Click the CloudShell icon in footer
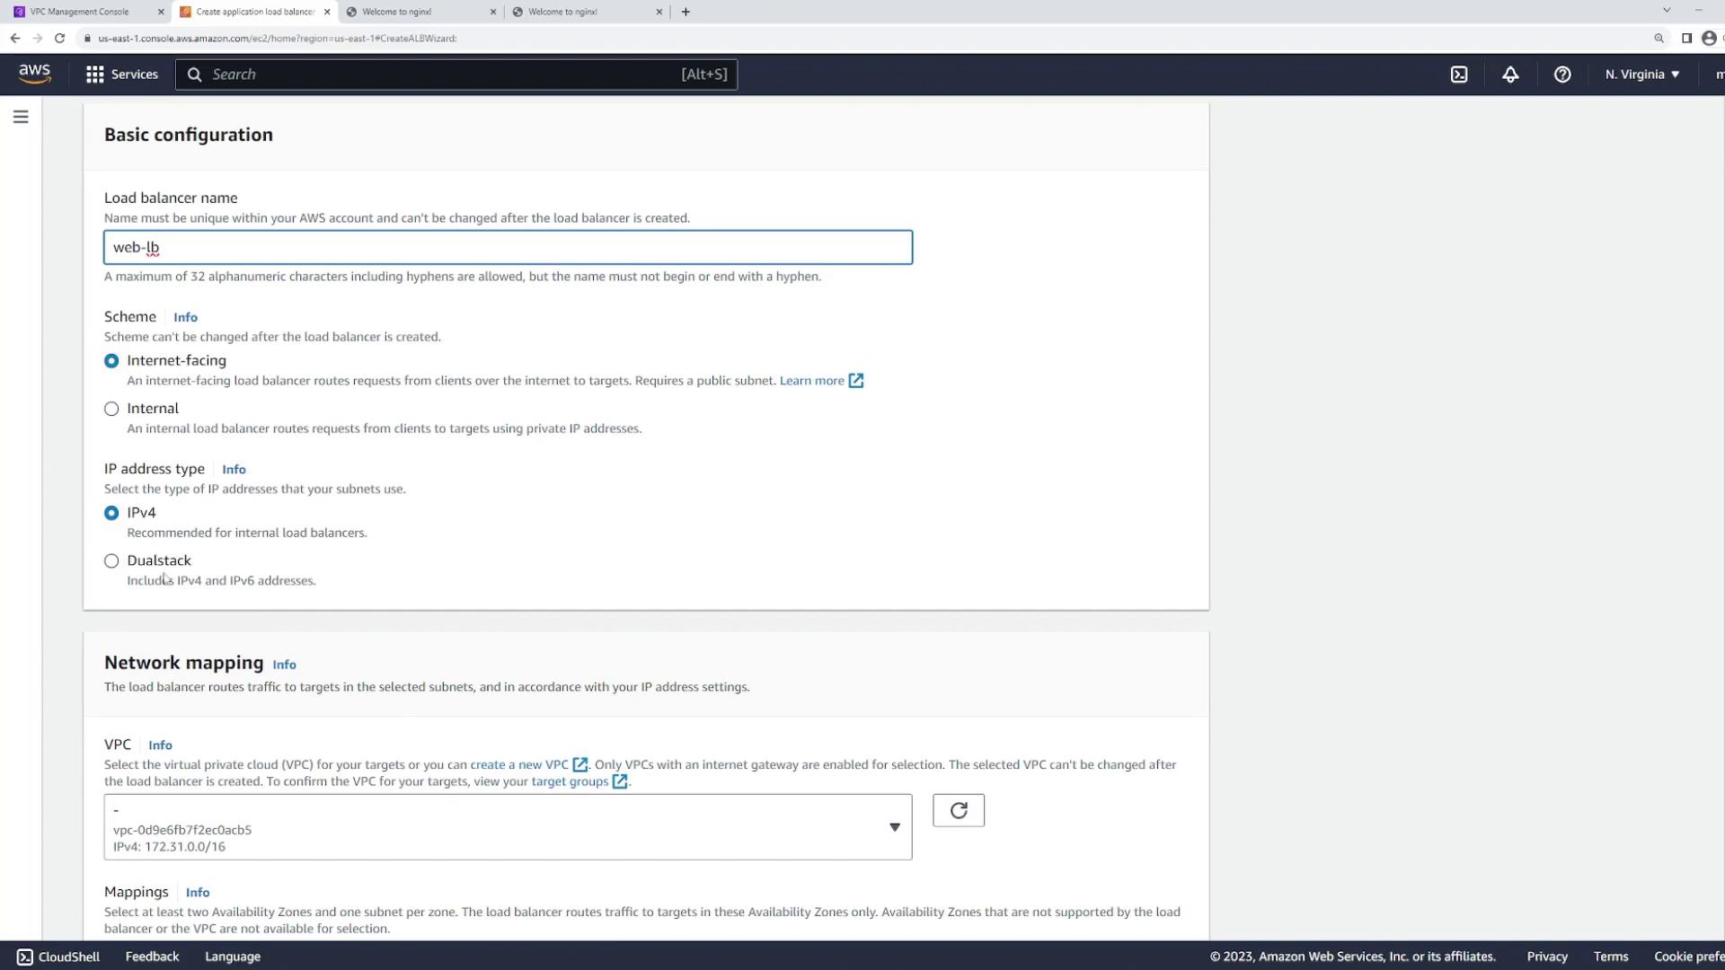Viewport: 1725px width, 970px height. (25, 957)
